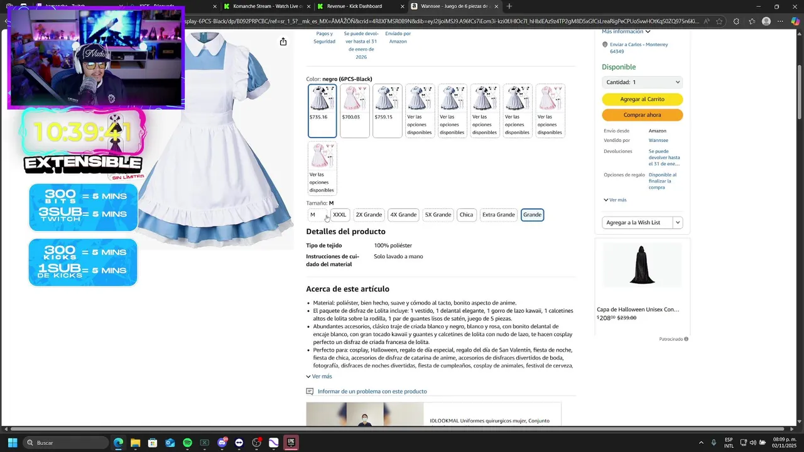Screen dimensions: 804x452
Task: Select size Chica
Action: [x=466, y=215]
